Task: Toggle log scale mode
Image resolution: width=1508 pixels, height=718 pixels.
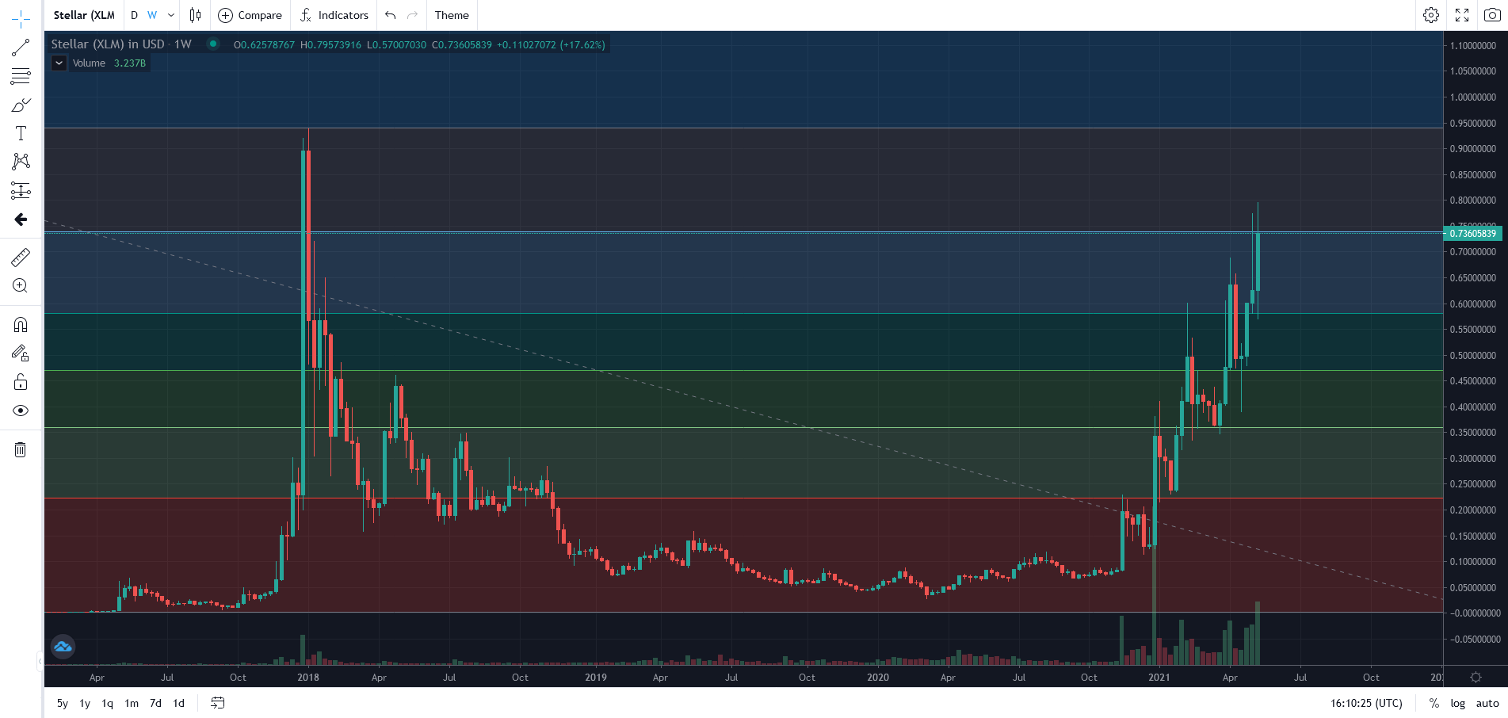Action: point(1458,703)
